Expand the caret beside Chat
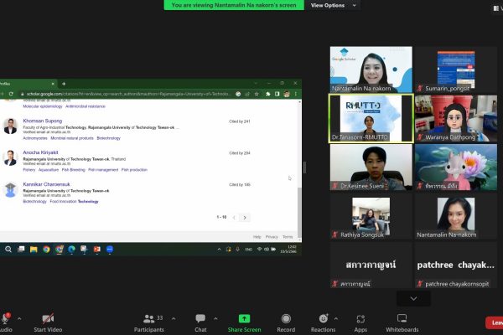The width and height of the screenshot is (503, 335). [x=215, y=318]
